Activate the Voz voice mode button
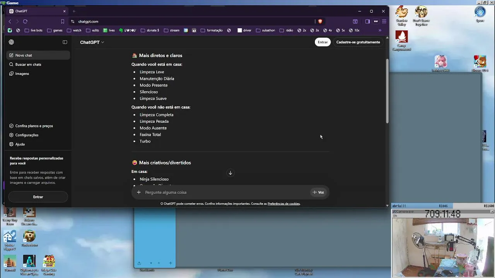 318,192
